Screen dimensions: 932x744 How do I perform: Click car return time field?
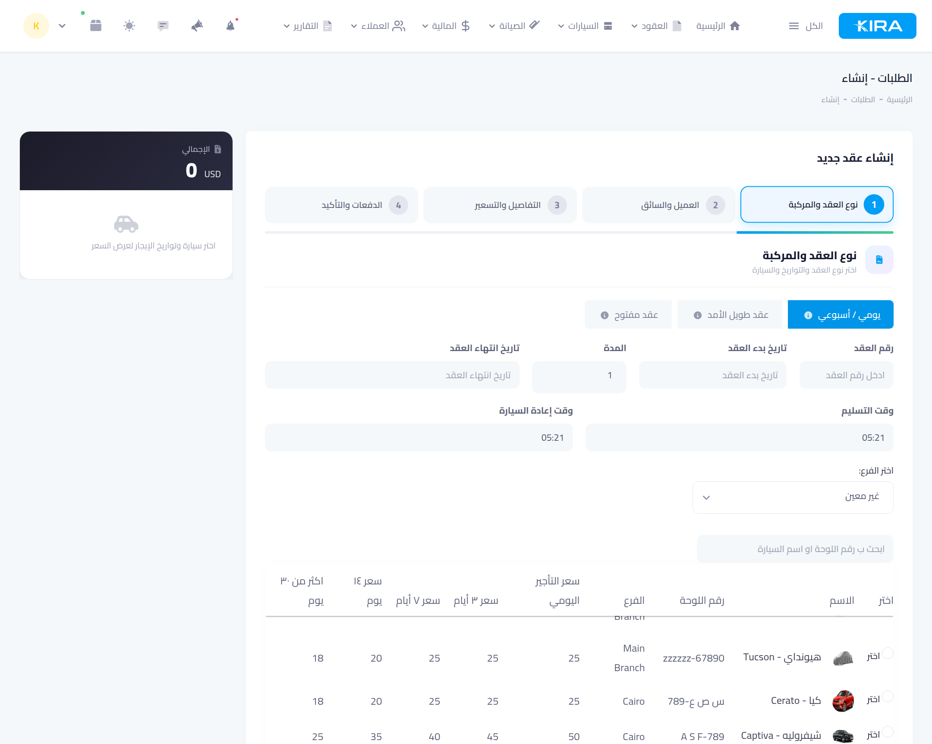pos(419,437)
